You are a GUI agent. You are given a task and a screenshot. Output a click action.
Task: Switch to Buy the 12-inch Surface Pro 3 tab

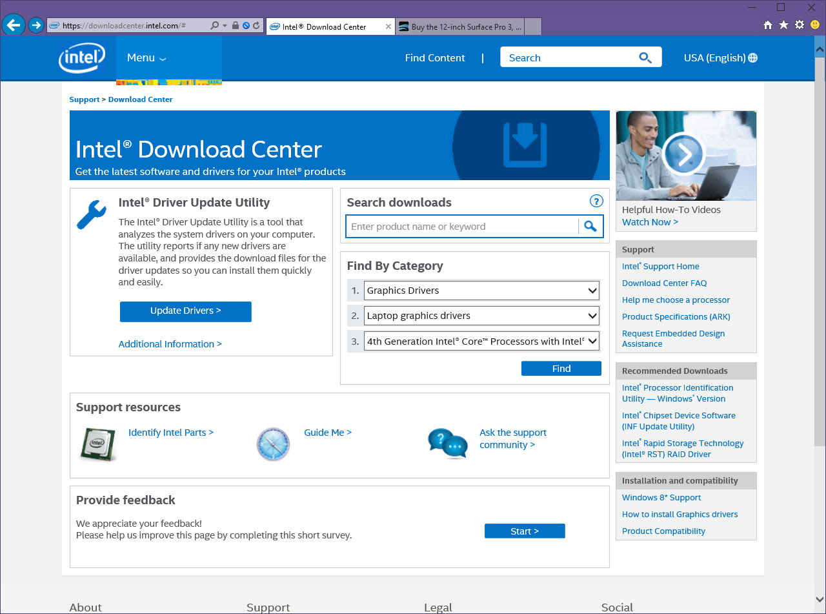[x=459, y=26]
